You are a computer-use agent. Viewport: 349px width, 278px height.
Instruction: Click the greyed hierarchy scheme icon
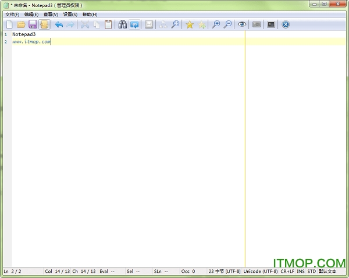click(x=163, y=24)
